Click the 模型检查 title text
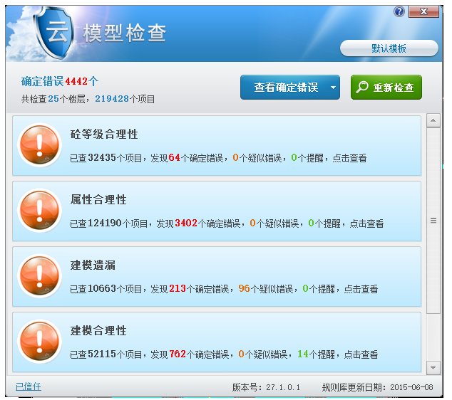The height and width of the screenshot is (400, 452). tap(125, 33)
